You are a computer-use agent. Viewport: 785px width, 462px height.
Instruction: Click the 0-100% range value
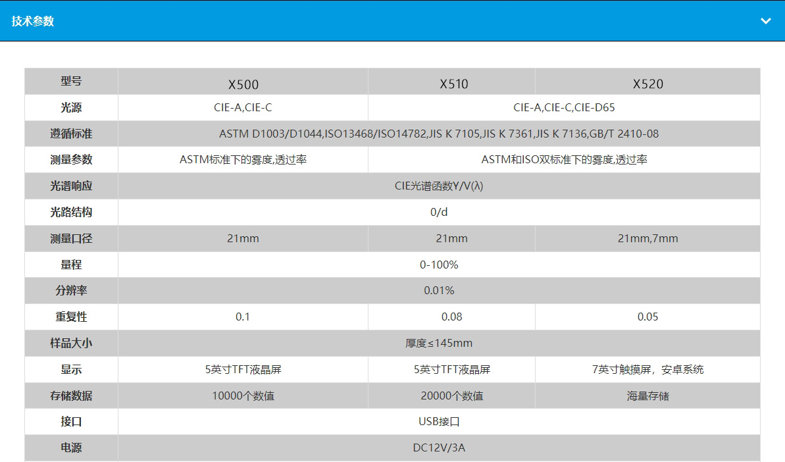(439, 265)
